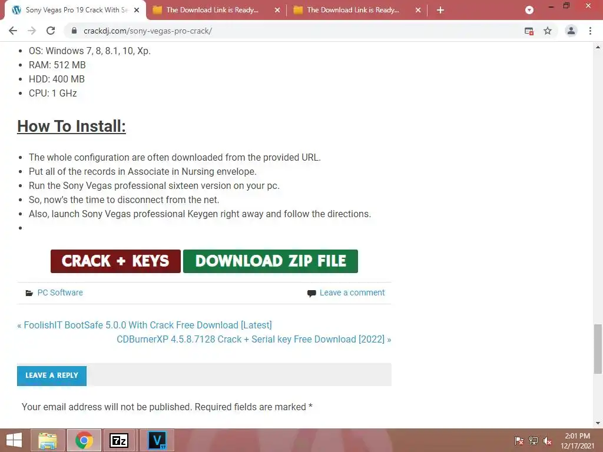Click the page scrollbar thumb
603x452 pixels.
point(598,348)
